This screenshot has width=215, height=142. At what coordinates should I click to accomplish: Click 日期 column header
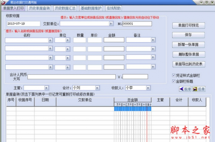point(45,102)
